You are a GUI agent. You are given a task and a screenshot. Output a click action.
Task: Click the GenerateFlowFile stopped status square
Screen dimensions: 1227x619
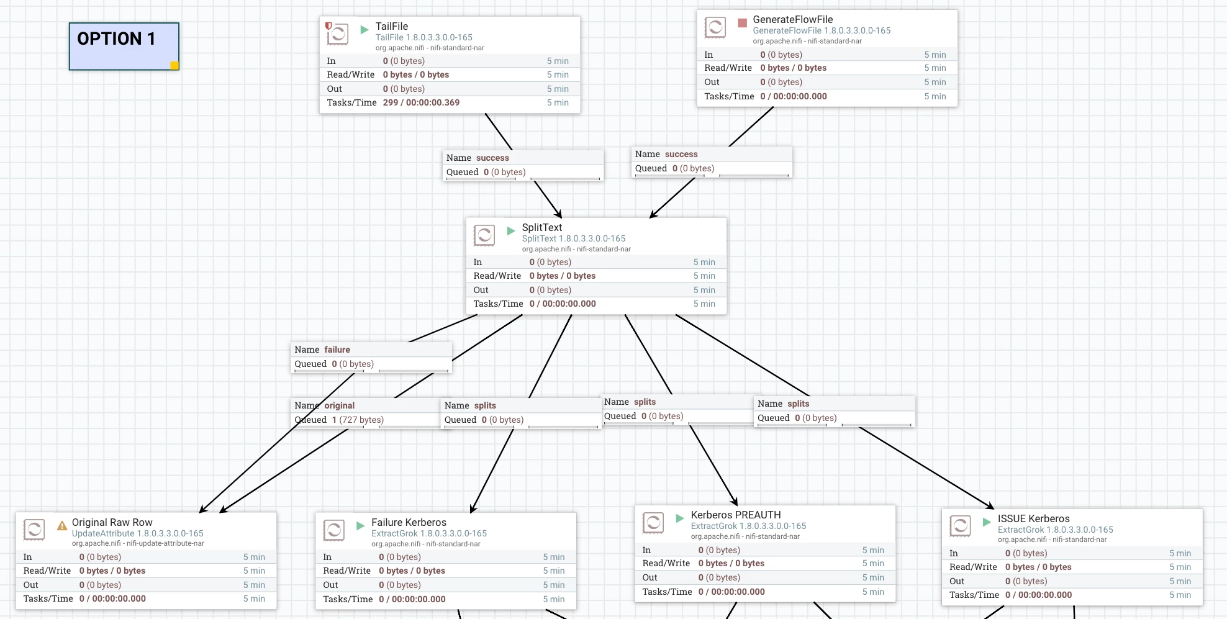point(742,23)
